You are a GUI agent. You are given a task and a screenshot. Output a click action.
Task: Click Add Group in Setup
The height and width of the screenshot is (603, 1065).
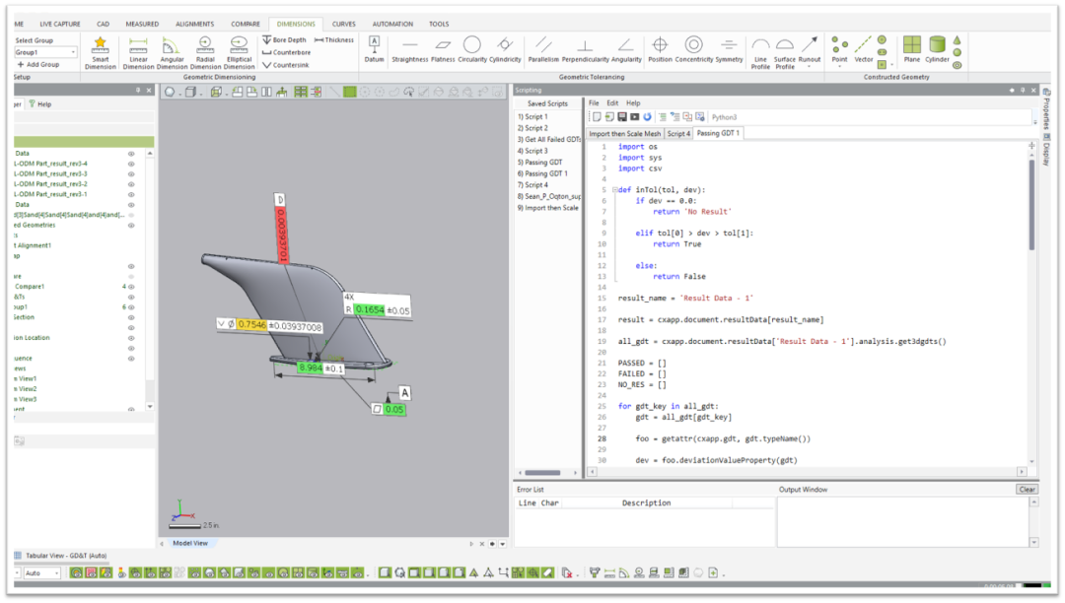coord(38,64)
